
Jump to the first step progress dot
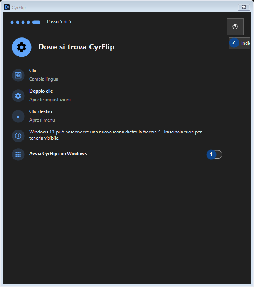(x=12, y=22)
